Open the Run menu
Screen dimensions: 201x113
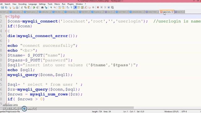click(63, 4)
